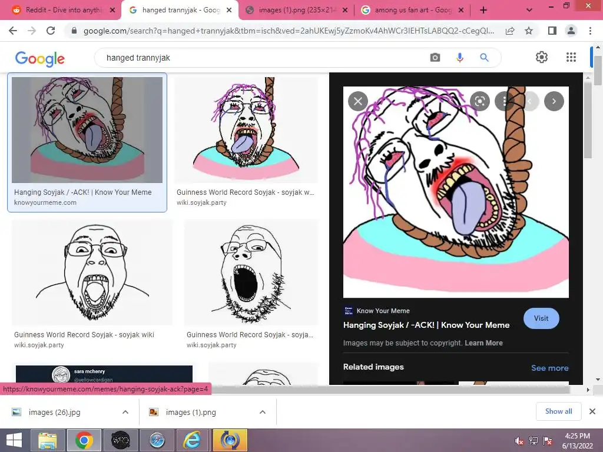Open Know Your Meme preview title link
This screenshot has height=452, width=603.
(426, 325)
